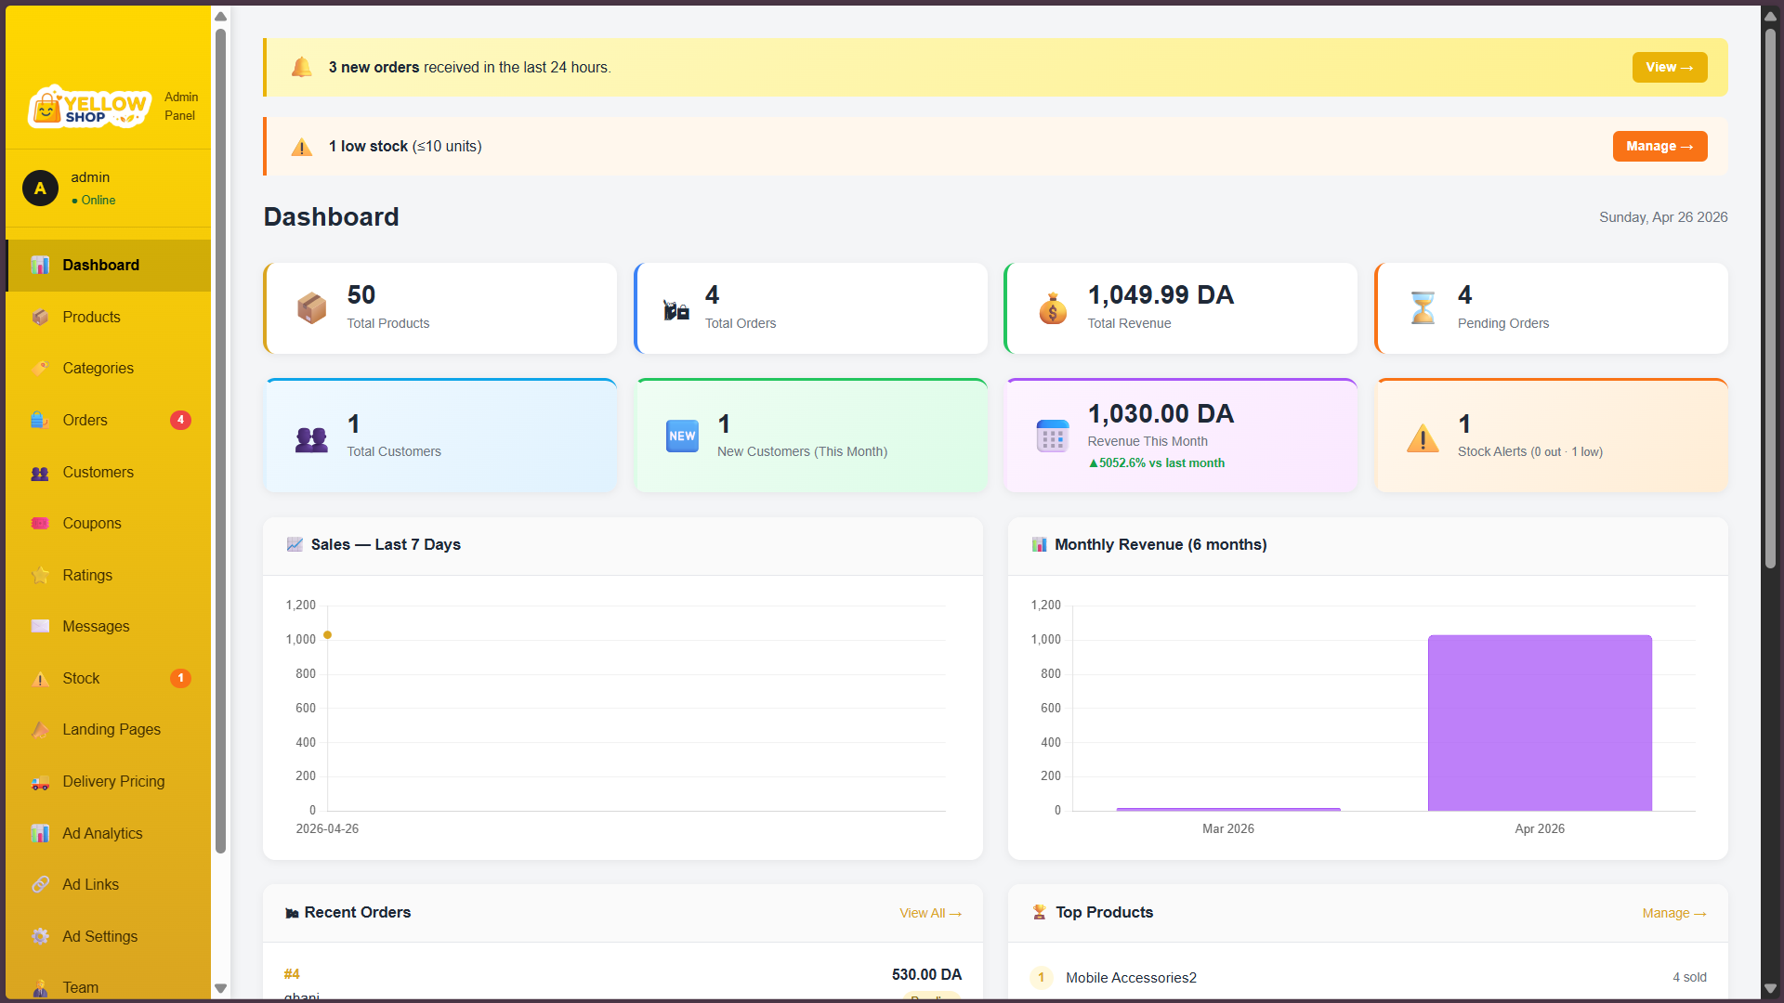
Task: Click the Landing Pages icon in sidebar
Action: pos(40,730)
